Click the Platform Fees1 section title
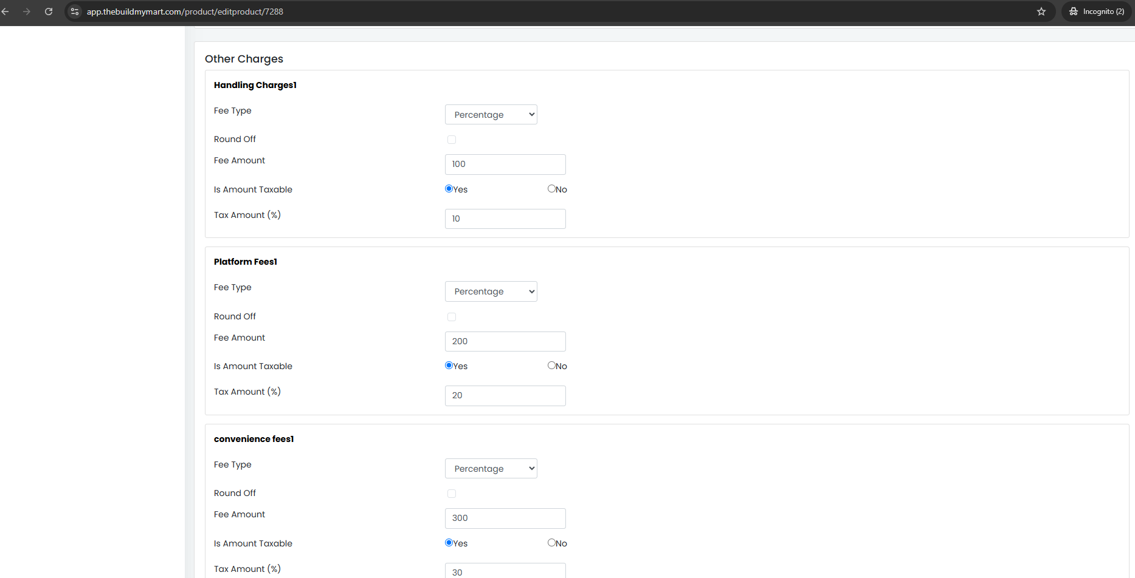The image size is (1135, 578). click(246, 262)
